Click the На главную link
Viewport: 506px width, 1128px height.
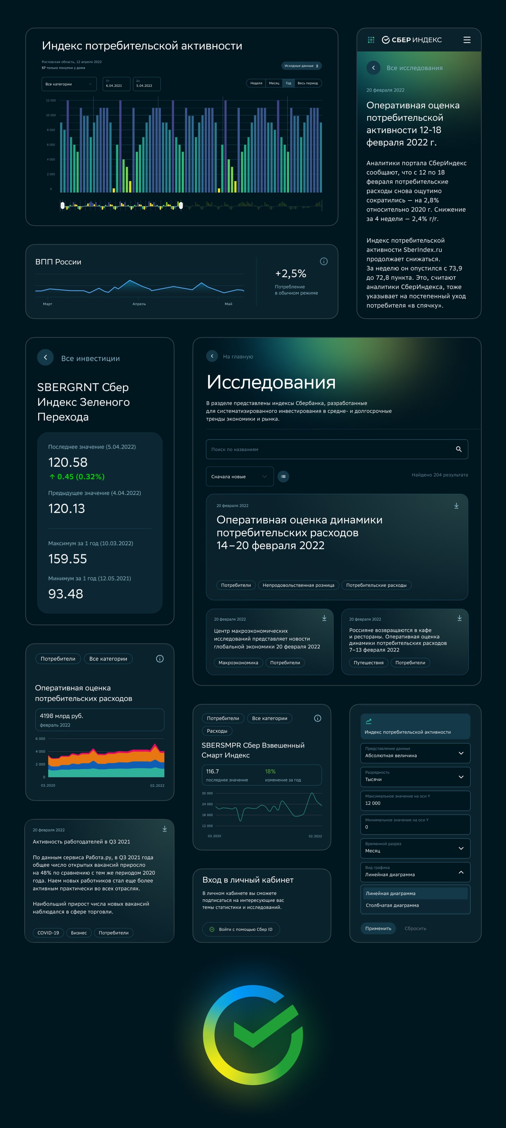pyautogui.click(x=238, y=357)
